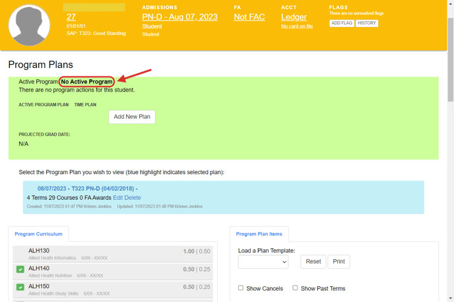Enable the Show Past Terms checkbox
The width and height of the screenshot is (454, 302).
point(295,288)
